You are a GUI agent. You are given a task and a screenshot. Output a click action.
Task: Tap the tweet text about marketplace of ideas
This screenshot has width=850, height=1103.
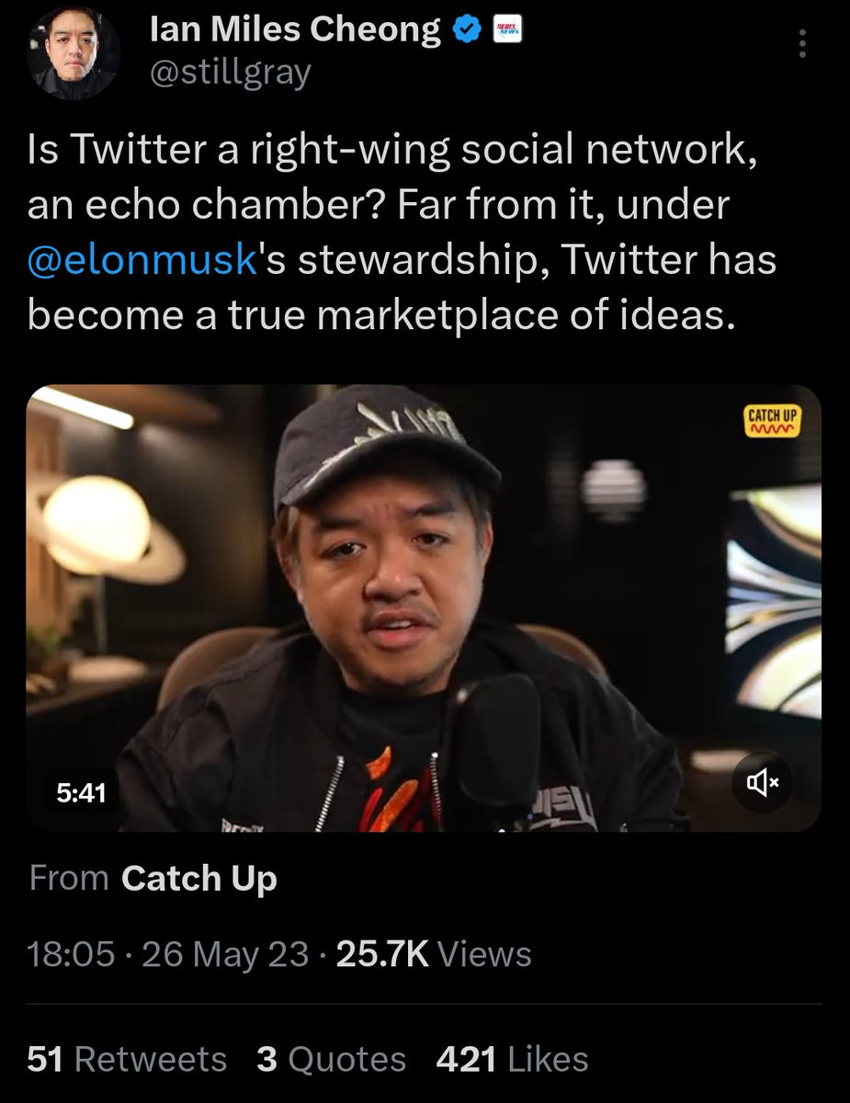click(402, 233)
